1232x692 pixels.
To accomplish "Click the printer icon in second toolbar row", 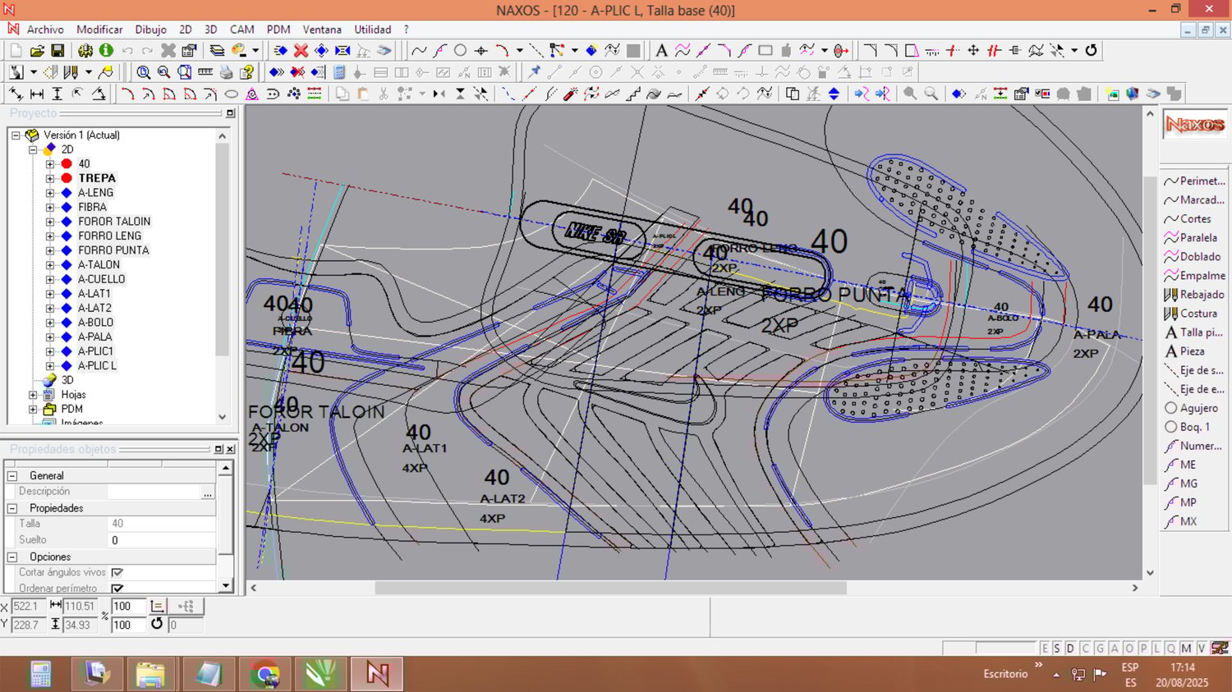I will (226, 72).
